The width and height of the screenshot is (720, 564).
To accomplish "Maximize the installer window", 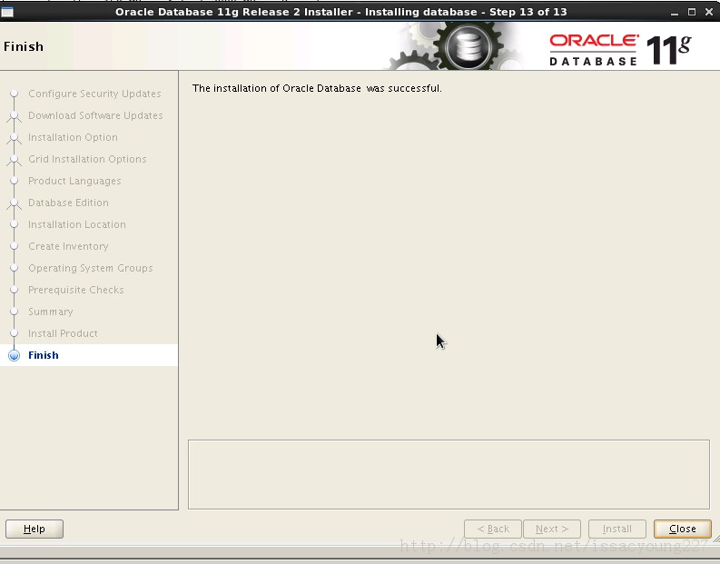I will [692, 12].
